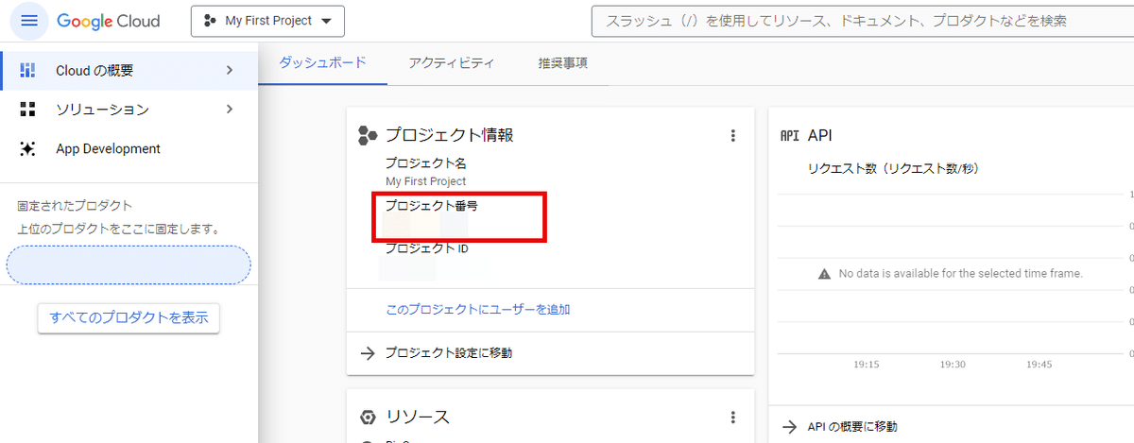This screenshot has width=1134, height=443.
Task: Click the pinned products placeholder box
Action: (129, 264)
